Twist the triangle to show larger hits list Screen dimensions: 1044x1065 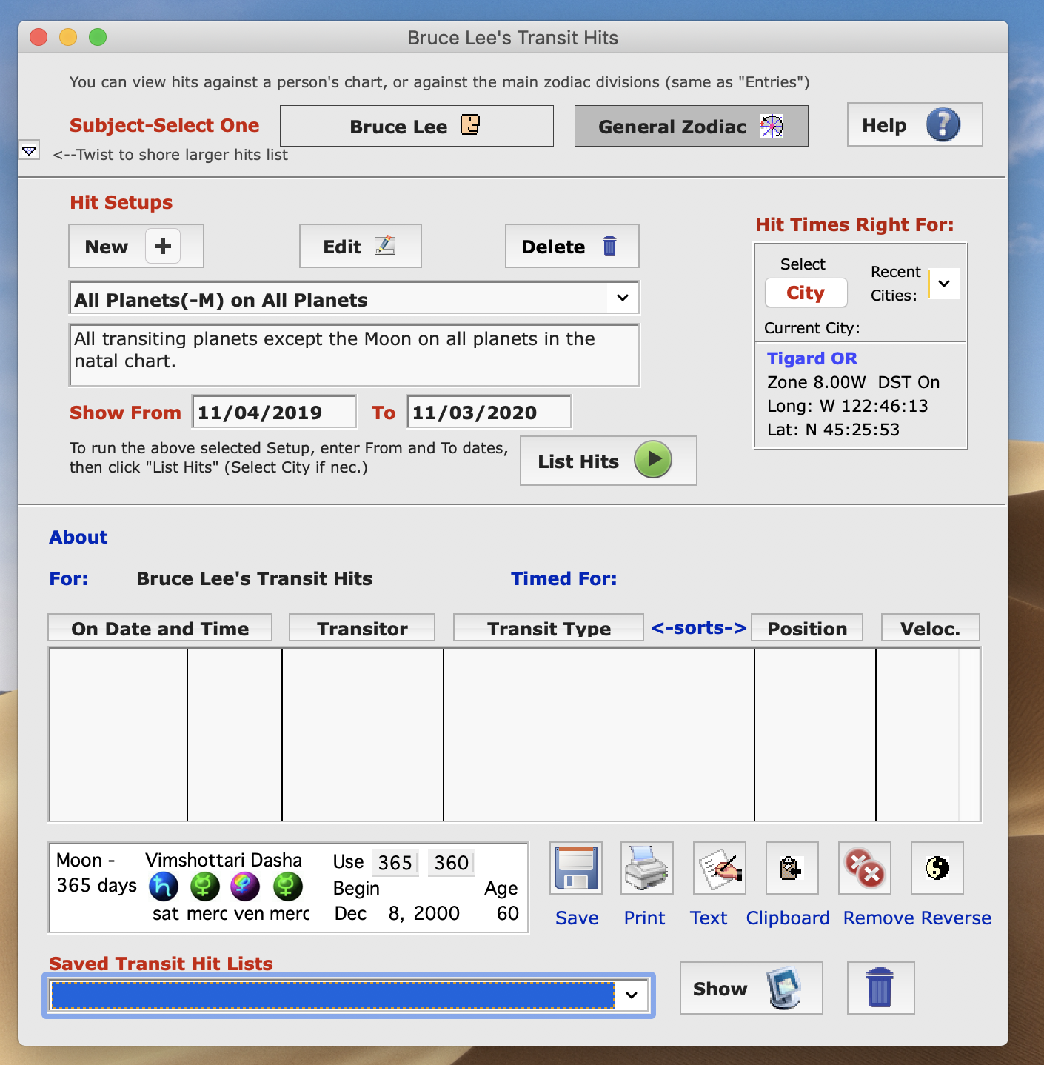tap(29, 150)
